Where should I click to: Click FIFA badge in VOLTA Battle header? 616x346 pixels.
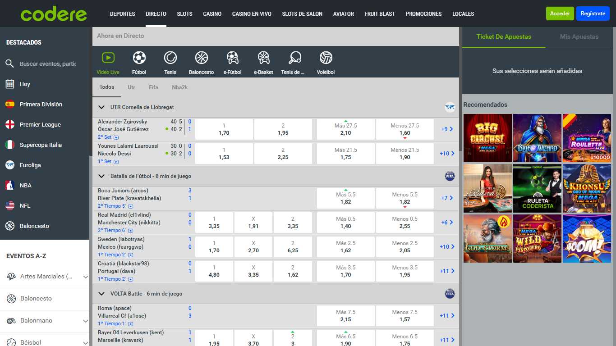(x=450, y=294)
